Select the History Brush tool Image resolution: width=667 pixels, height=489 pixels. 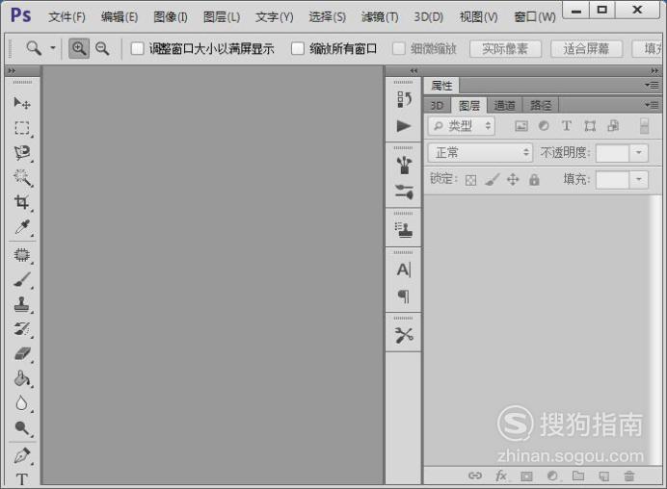tap(22, 329)
